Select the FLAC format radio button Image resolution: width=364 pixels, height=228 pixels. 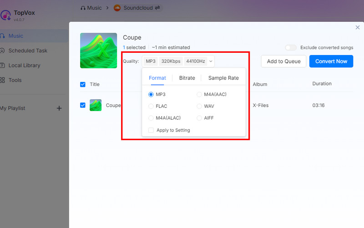(151, 106)
